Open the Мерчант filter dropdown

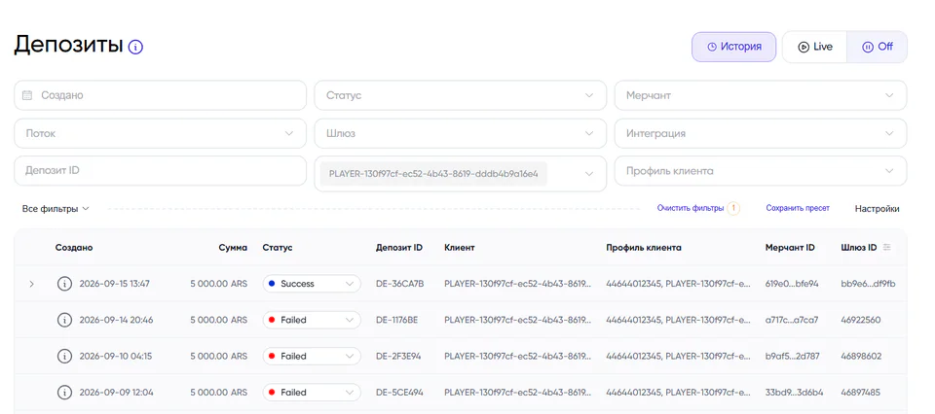coord(761,95)
